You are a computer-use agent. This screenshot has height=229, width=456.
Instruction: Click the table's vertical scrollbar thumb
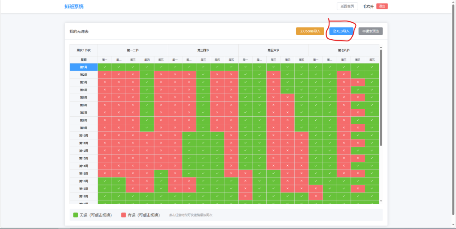click(x=381, y=98)
